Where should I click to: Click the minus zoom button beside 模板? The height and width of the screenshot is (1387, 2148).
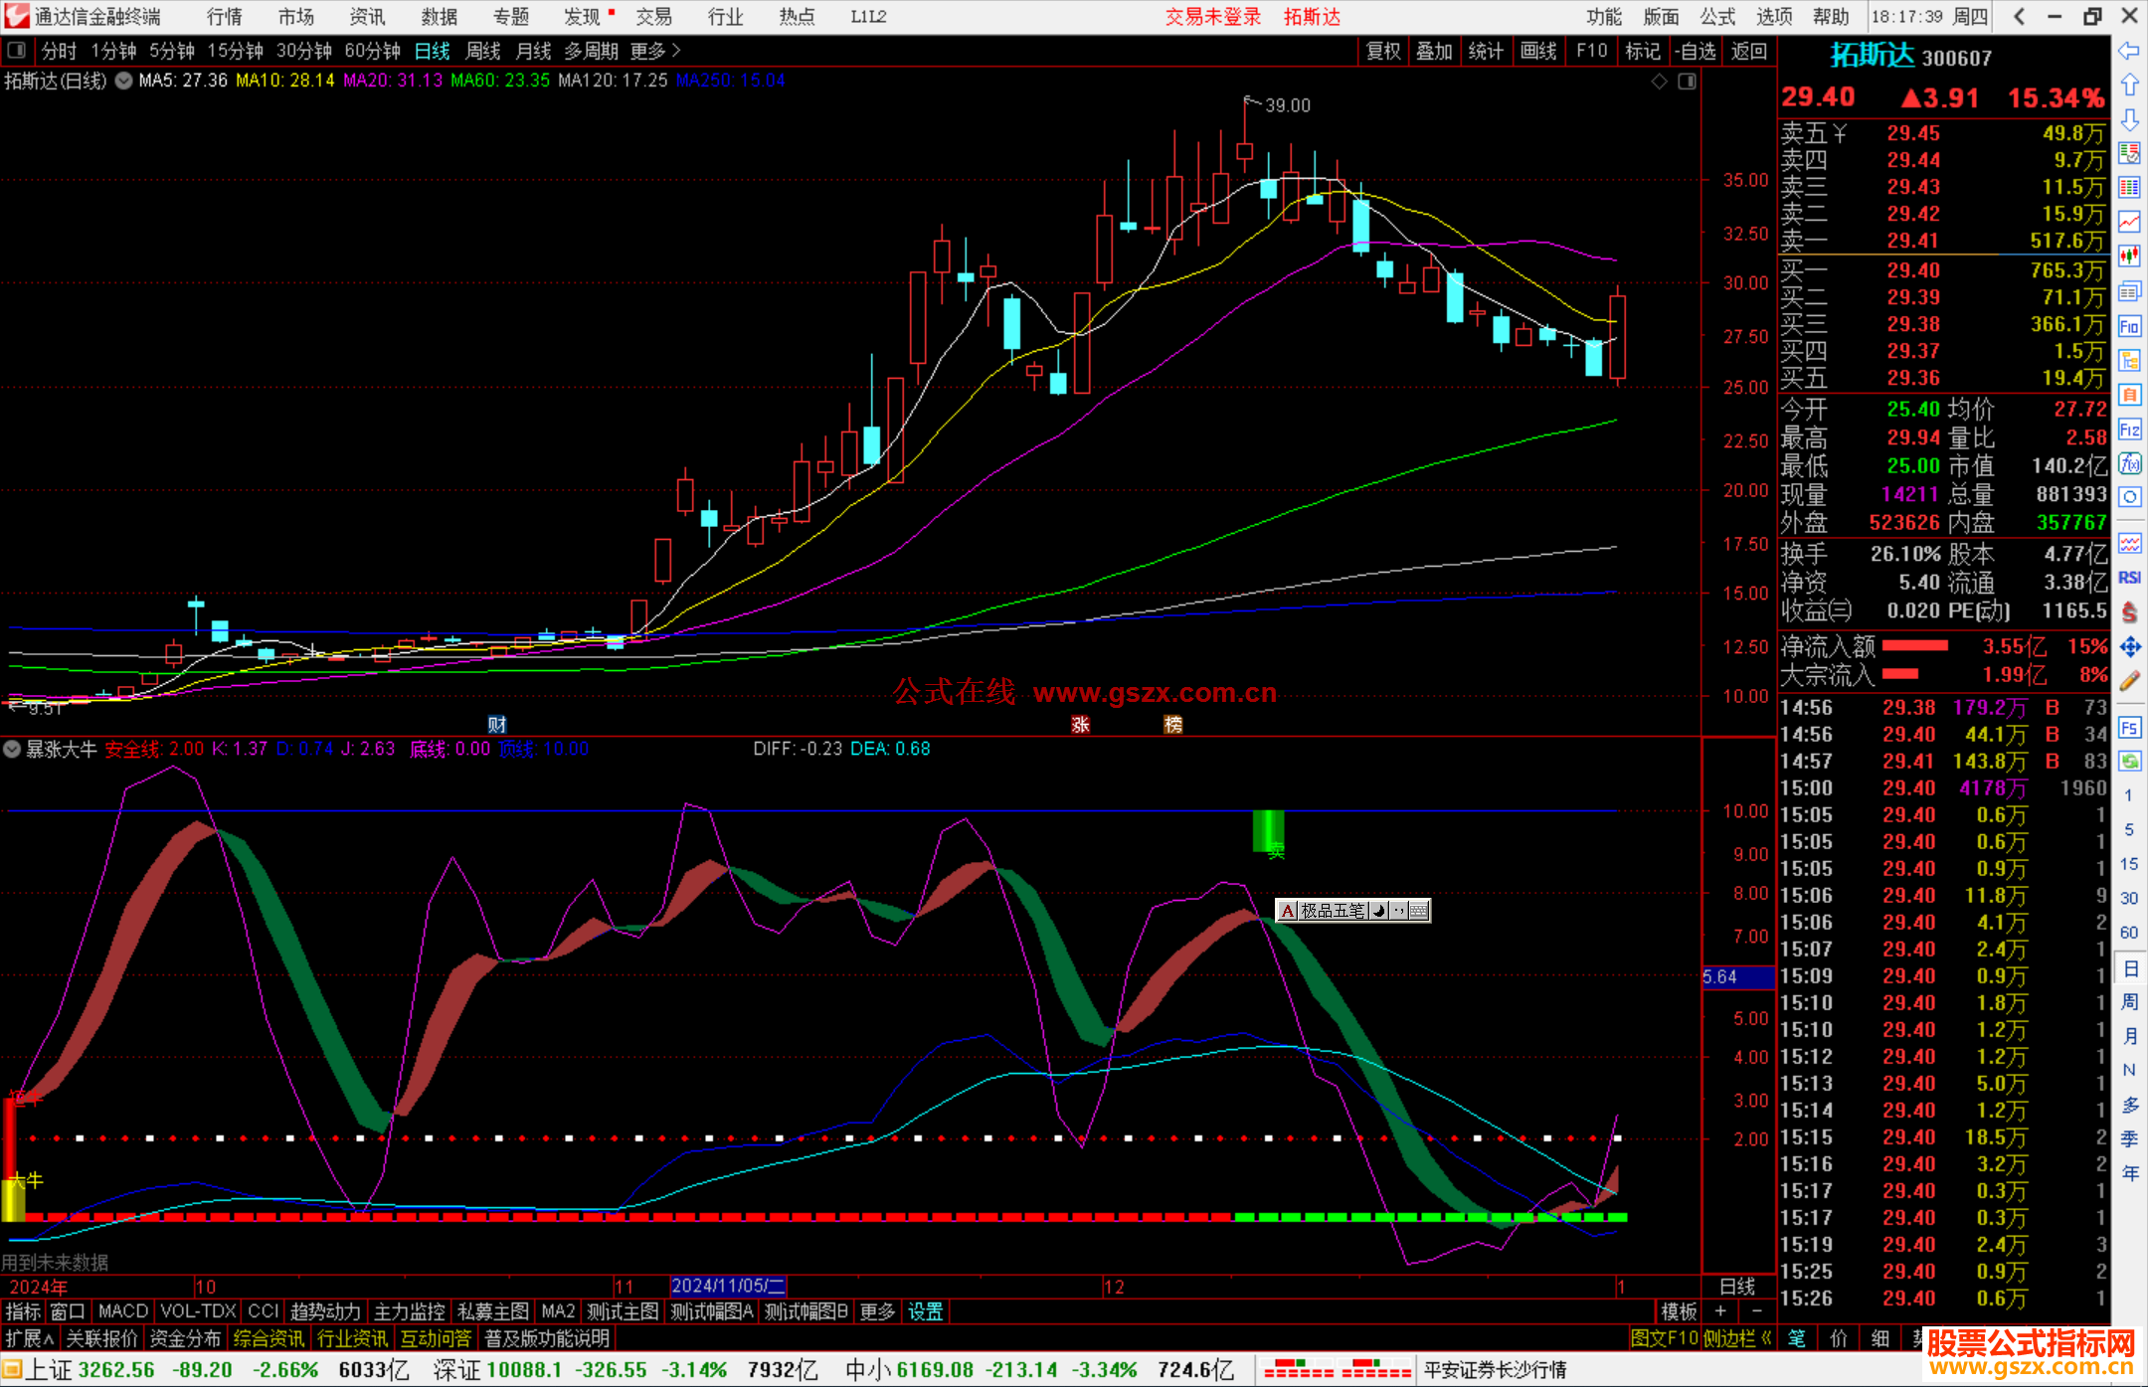(1756, 1311)
